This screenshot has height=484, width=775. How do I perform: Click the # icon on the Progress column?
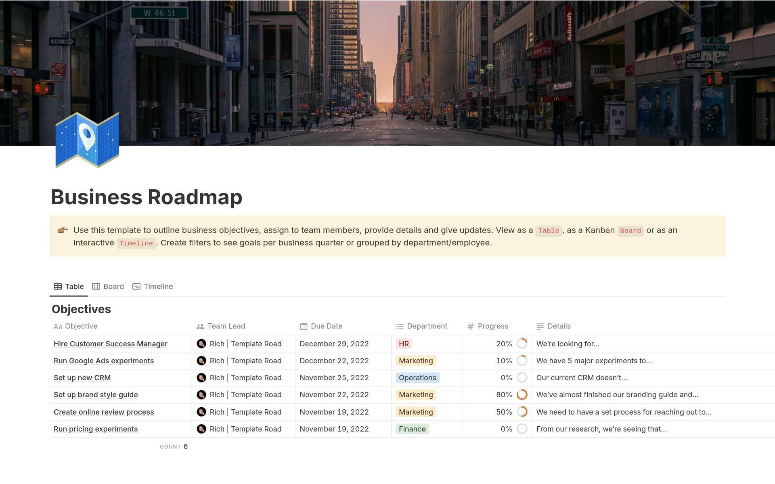pyautogui.click(x=470, y=326)
